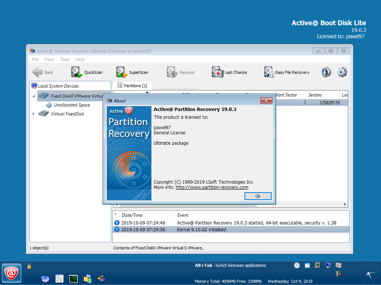Click the padlock icon on taskbar
Image resolution: width=381 pixels, height=285 pixels.
[29, 266]
